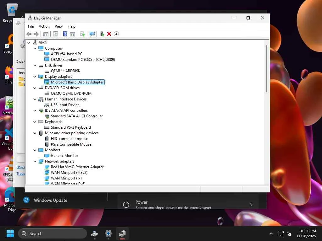This screenshot has height=241, width=322.
Task: Click the red X Uninstall device icon
Action: 109,34
